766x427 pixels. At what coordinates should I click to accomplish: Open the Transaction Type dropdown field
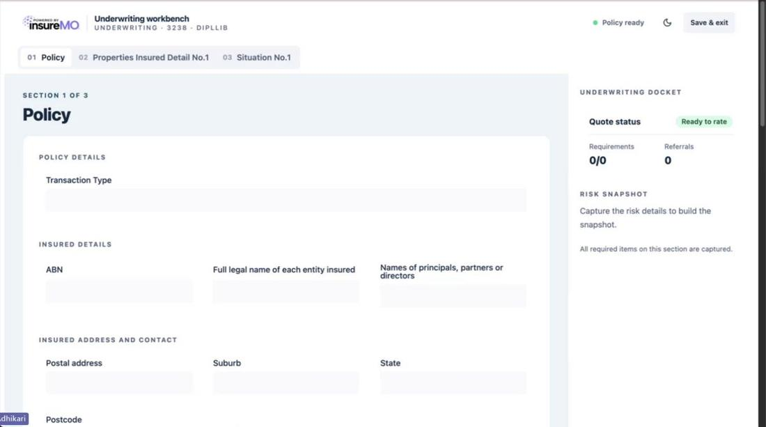pos(286,201)
